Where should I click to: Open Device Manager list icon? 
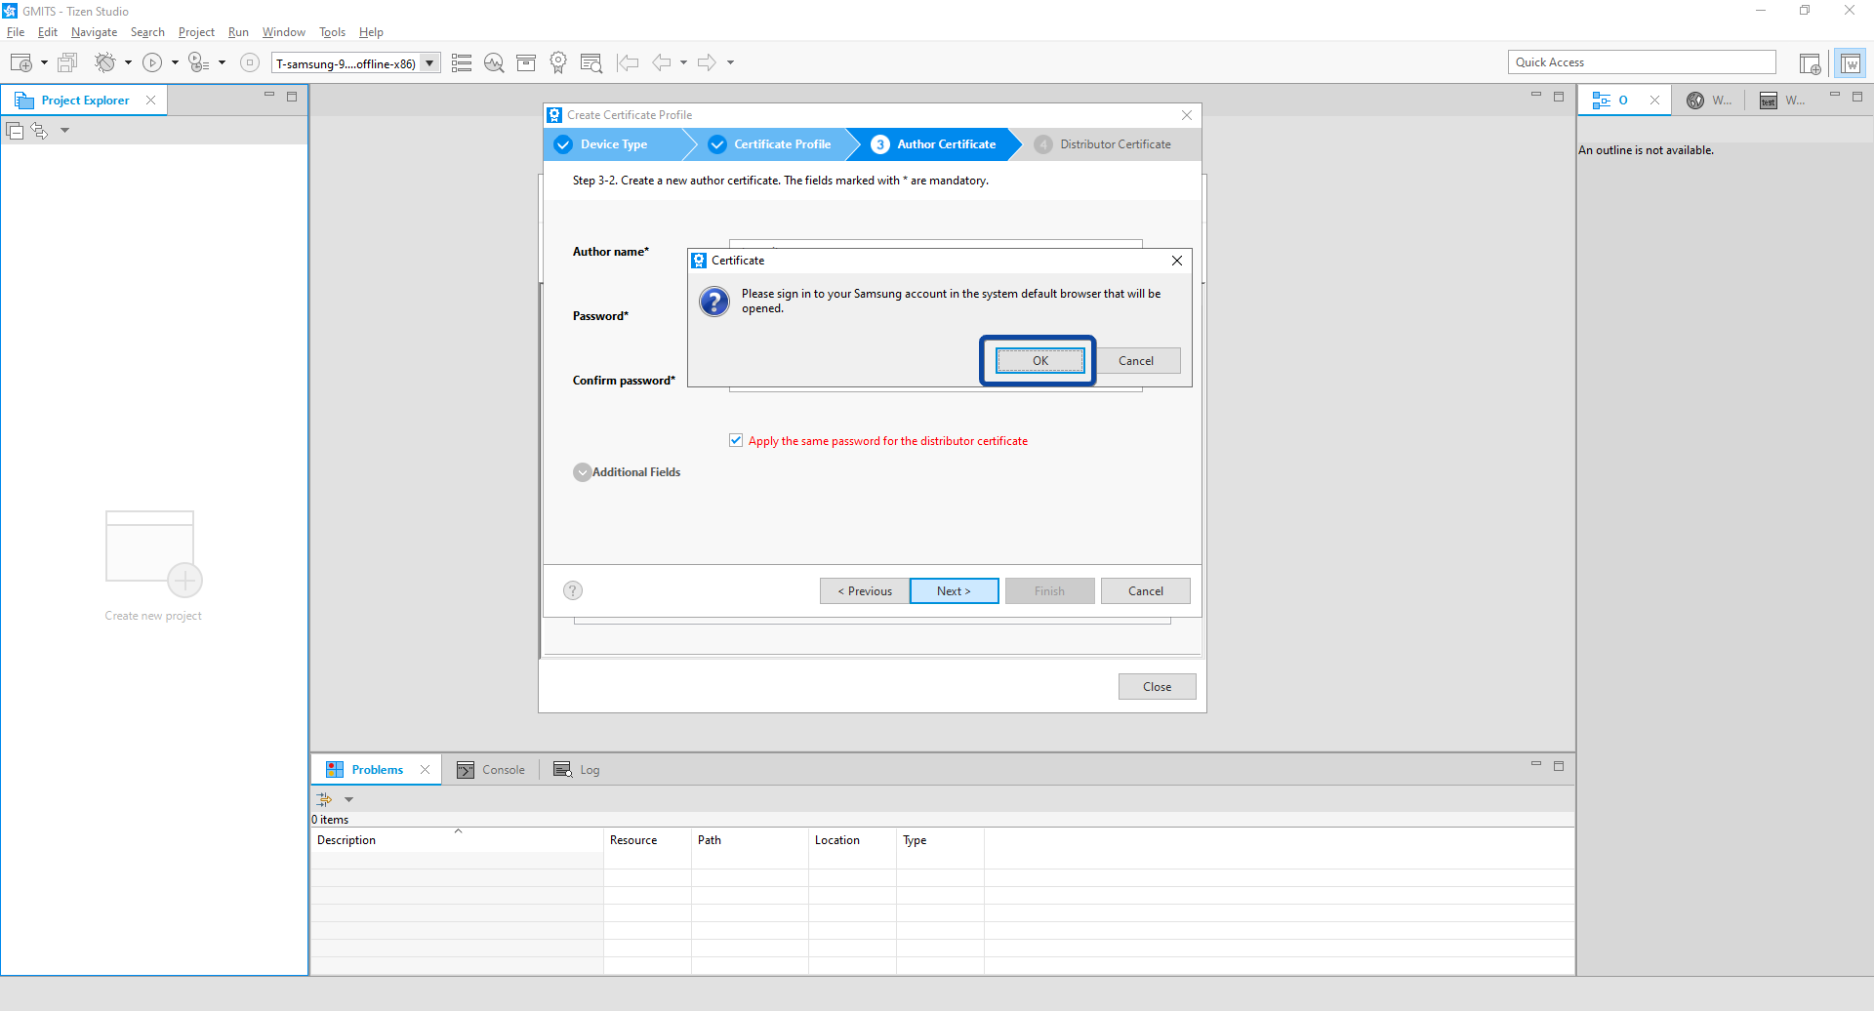click(x=462, y=63)
